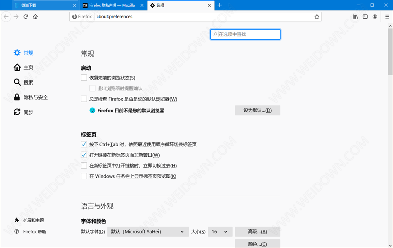
Task: Open font 大小 dropdown showing 16
Action: (220, 232)
